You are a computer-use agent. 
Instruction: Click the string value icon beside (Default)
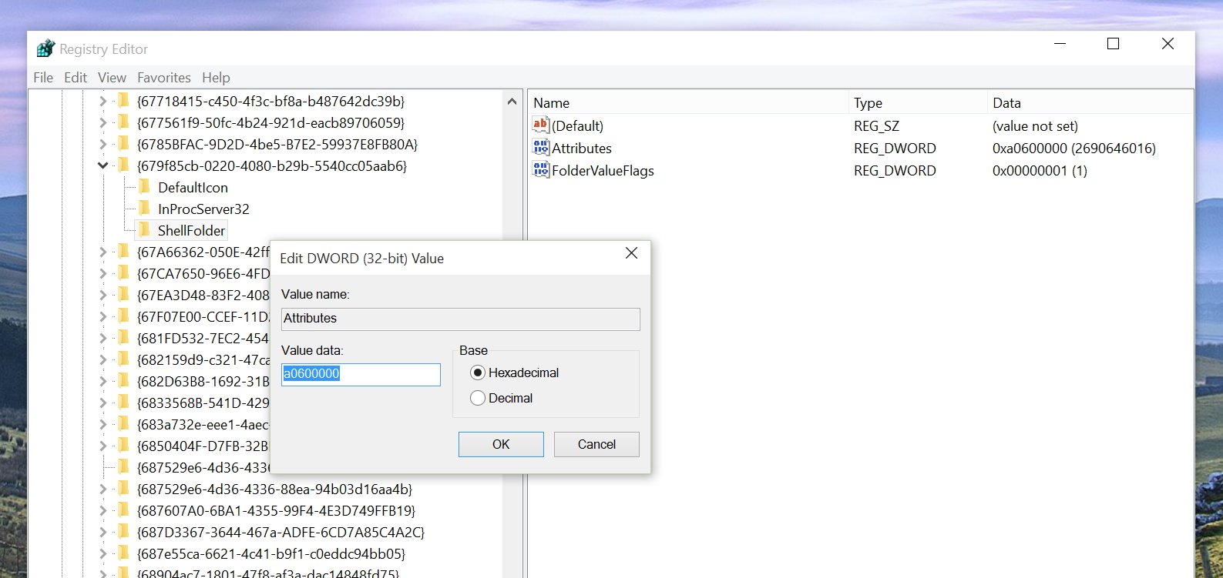pos(541,125)
